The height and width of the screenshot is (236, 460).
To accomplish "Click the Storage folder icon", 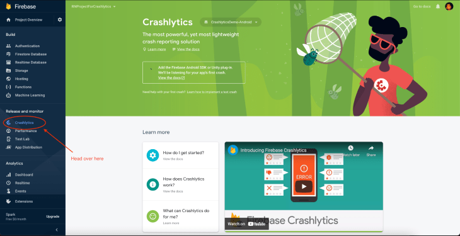I will (9, 70).
